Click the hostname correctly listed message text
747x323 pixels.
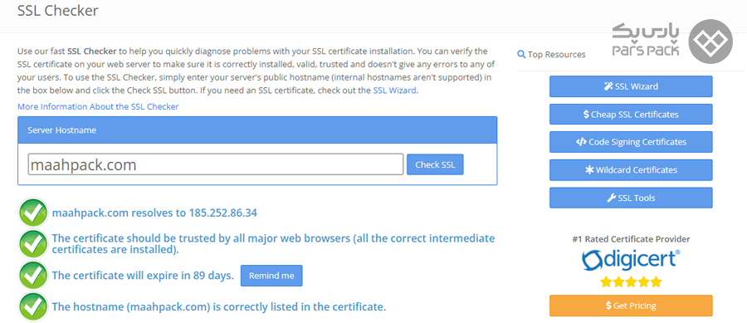tap(218, 306)
